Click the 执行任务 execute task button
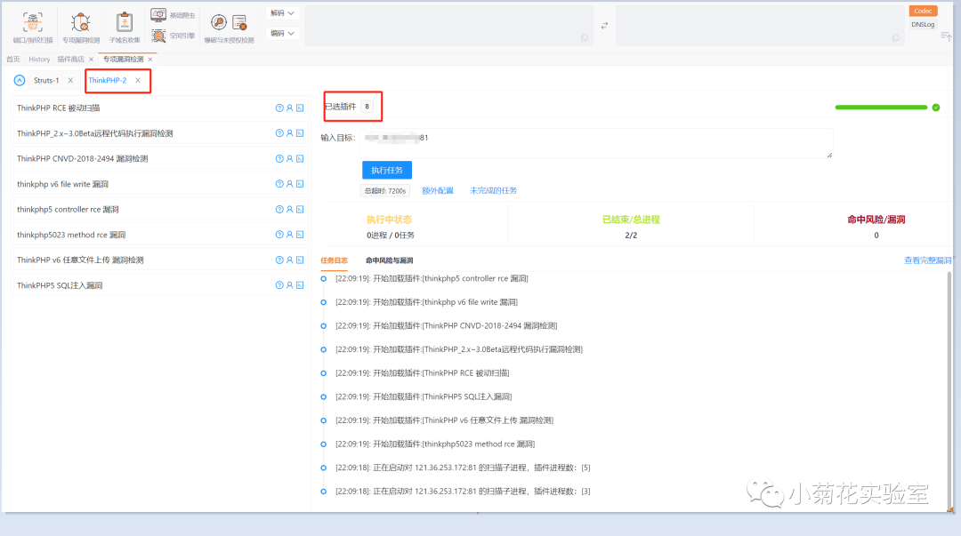This screenshot has width=961, height=536. tap(387, 170)
